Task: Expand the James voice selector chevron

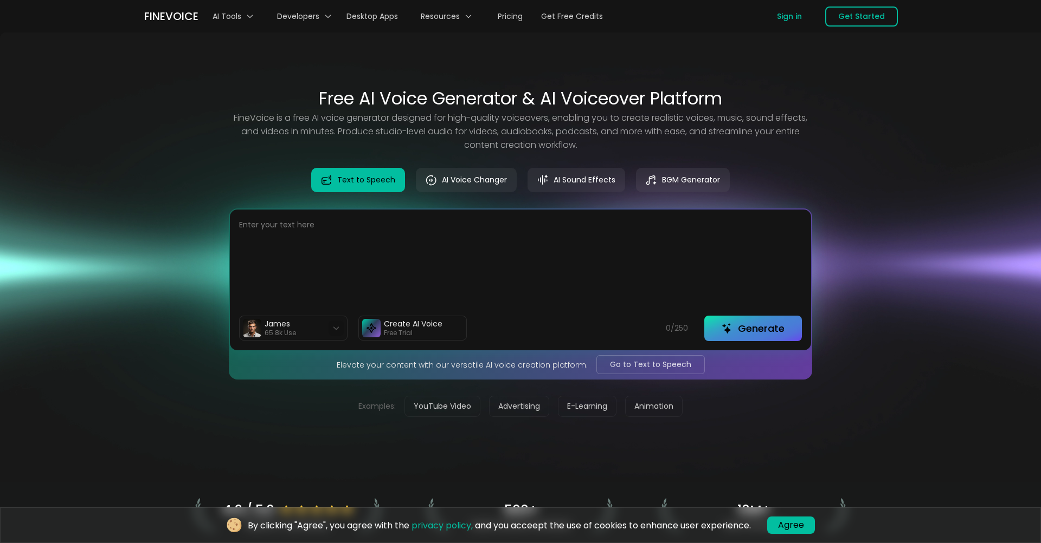Action: coord(336,328)
